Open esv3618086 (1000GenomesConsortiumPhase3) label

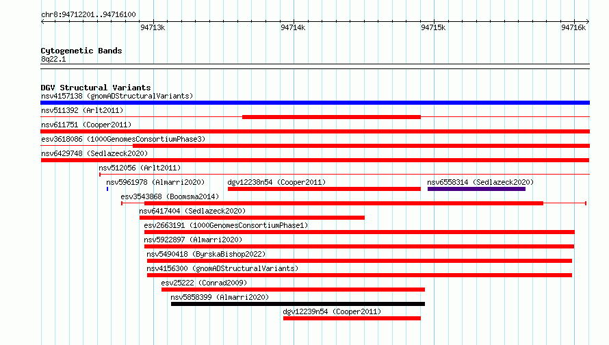pyautogui.click(x=123, y=139)
